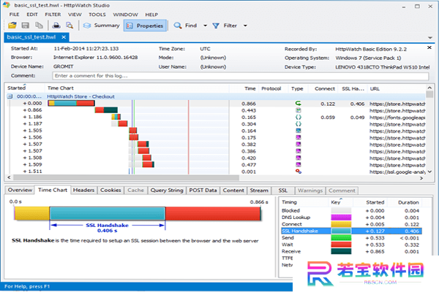Screen dimensions: 439x292
Task: Click the Comment input field
Action: 240,76
